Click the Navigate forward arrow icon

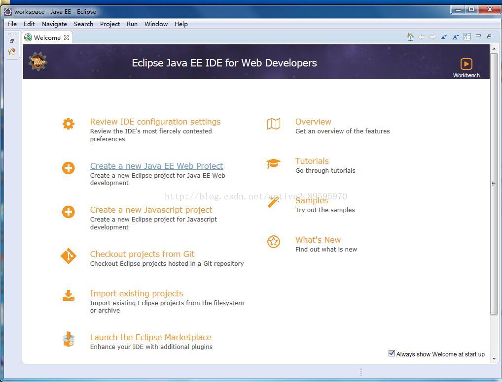pos(433,37)
